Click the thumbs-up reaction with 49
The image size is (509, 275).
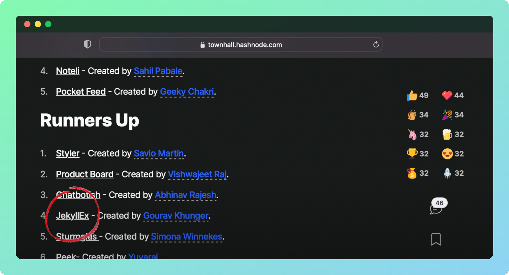tap(417, 95)
